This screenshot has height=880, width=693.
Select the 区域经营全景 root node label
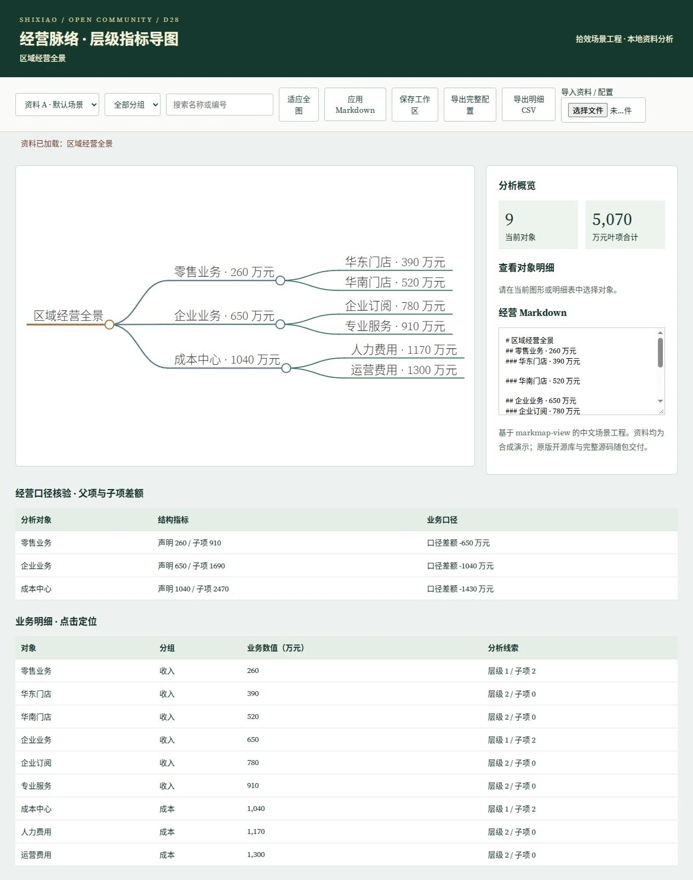coord(68,316)
